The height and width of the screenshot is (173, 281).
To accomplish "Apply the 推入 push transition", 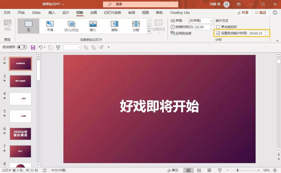I will click(x=93, y=26).
